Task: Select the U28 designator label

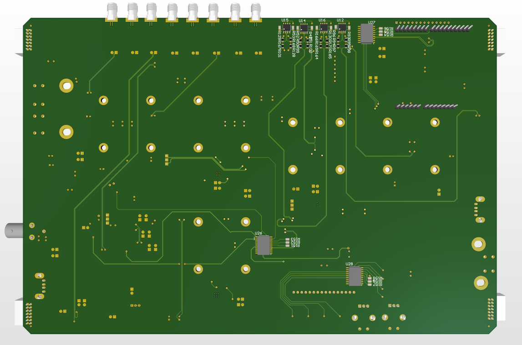Action: (349, 264)
